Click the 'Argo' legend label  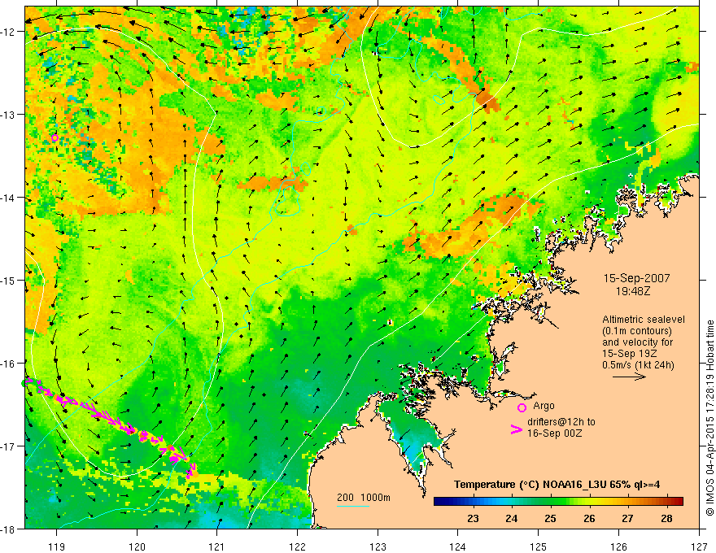544,406
